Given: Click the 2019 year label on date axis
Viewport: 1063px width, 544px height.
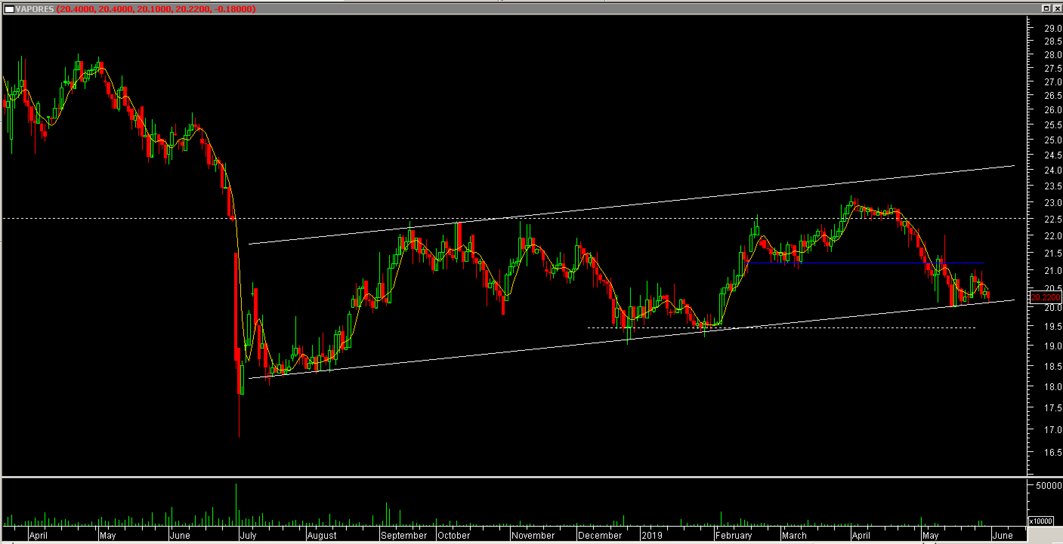Looking at the screenshot, I should [652, 535].
